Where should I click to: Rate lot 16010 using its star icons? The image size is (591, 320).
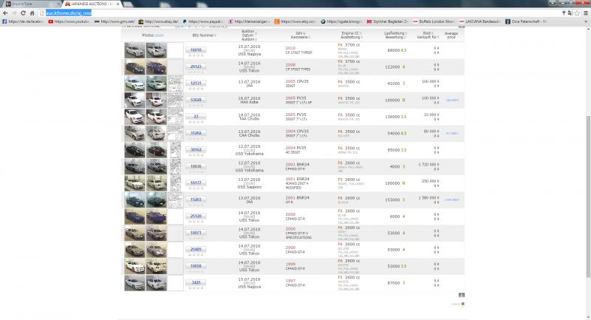tap(197, 55)
